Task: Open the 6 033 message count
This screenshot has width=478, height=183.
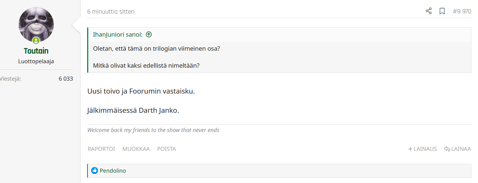Action: 66,78
